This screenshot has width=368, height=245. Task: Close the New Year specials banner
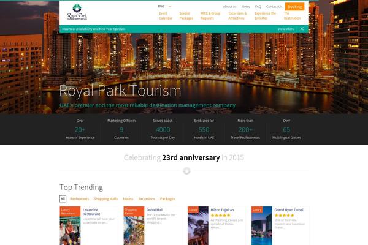pos(302,29)
